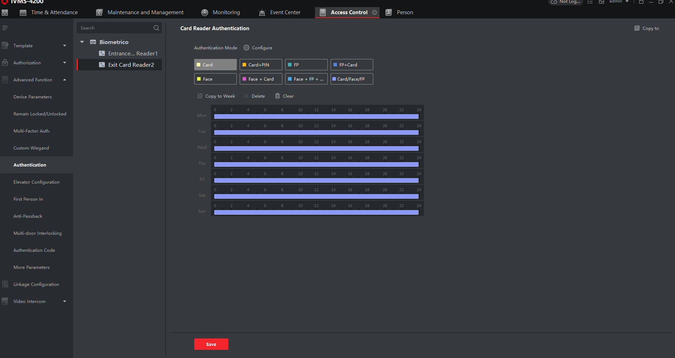Screen dimensions: 675x358
Task: Close the Access Control tab
Action: pyautogui.click(x=375, y=12)
